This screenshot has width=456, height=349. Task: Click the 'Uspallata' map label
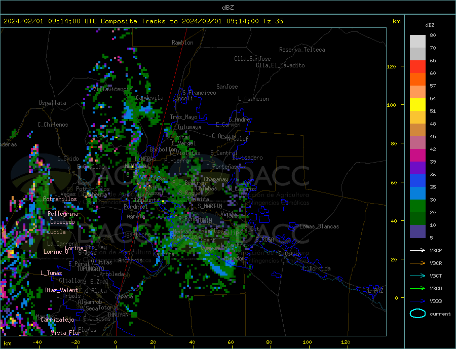coord(52,103)
